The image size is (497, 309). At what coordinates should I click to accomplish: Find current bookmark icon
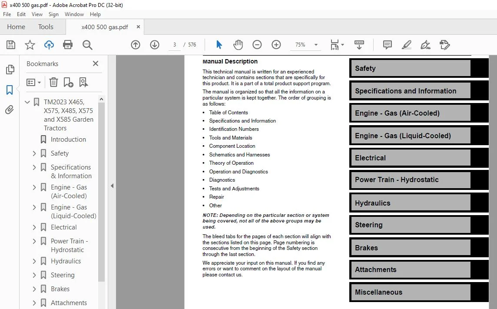click(x=83, y=83)
